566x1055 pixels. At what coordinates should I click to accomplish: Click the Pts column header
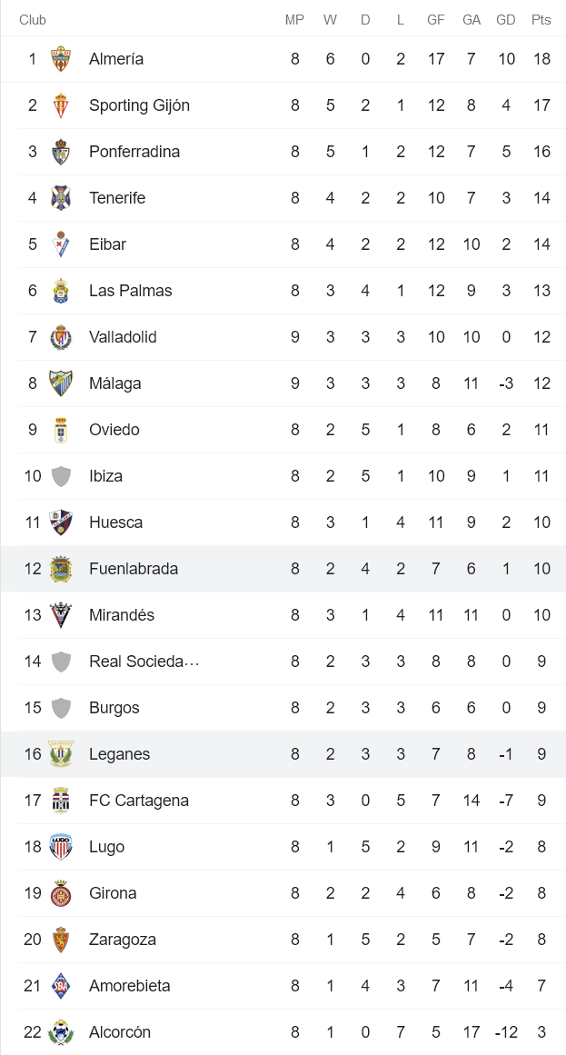pyautogui.click(x=541, y=20)
